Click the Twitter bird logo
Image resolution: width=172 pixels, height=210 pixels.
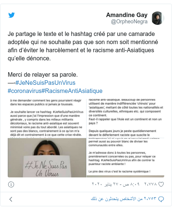(x=11, y=15)
